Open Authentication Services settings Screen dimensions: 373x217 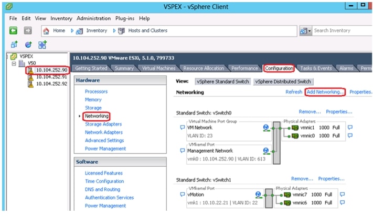coord(110,198)
